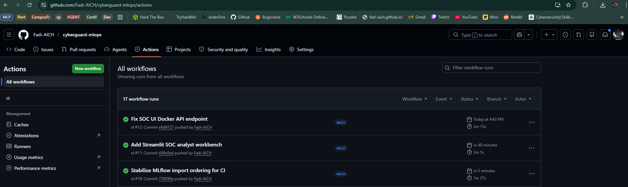
Task: Open the three-dot menu for run ci #10
Action: [x=532, y=174]
